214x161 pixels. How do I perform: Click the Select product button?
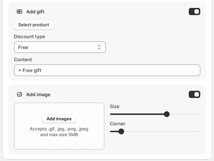[34, 25]
